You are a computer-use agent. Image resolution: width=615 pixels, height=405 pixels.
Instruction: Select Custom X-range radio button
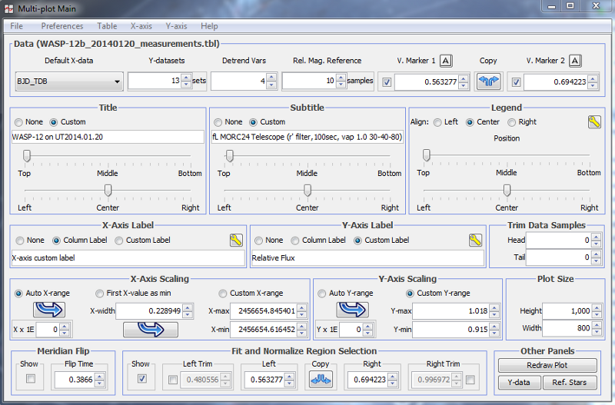pos(223,293)
